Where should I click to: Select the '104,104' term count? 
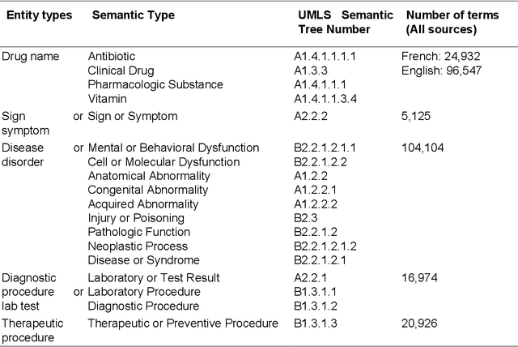426,148
